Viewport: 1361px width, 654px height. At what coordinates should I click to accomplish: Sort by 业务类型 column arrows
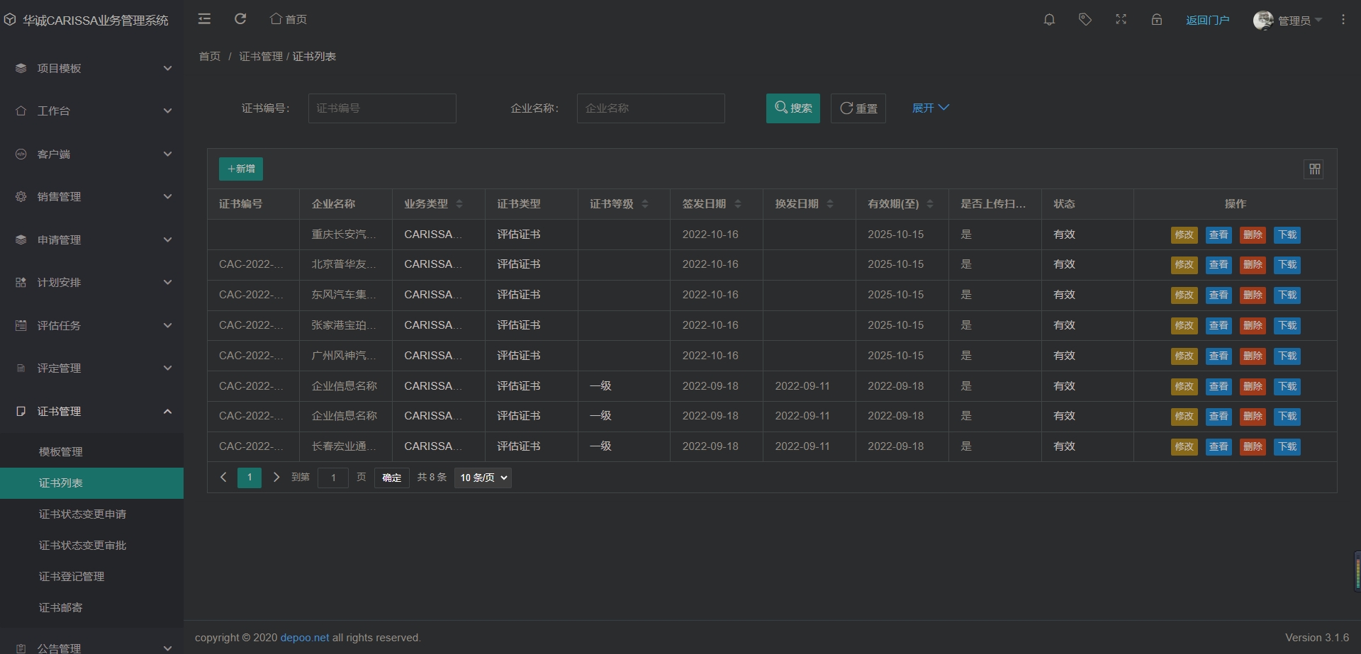[x=459, y=204]
